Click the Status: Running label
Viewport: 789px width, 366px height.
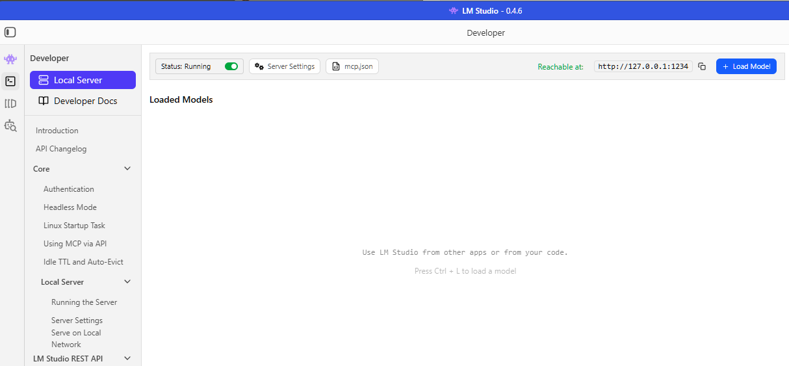186,66
